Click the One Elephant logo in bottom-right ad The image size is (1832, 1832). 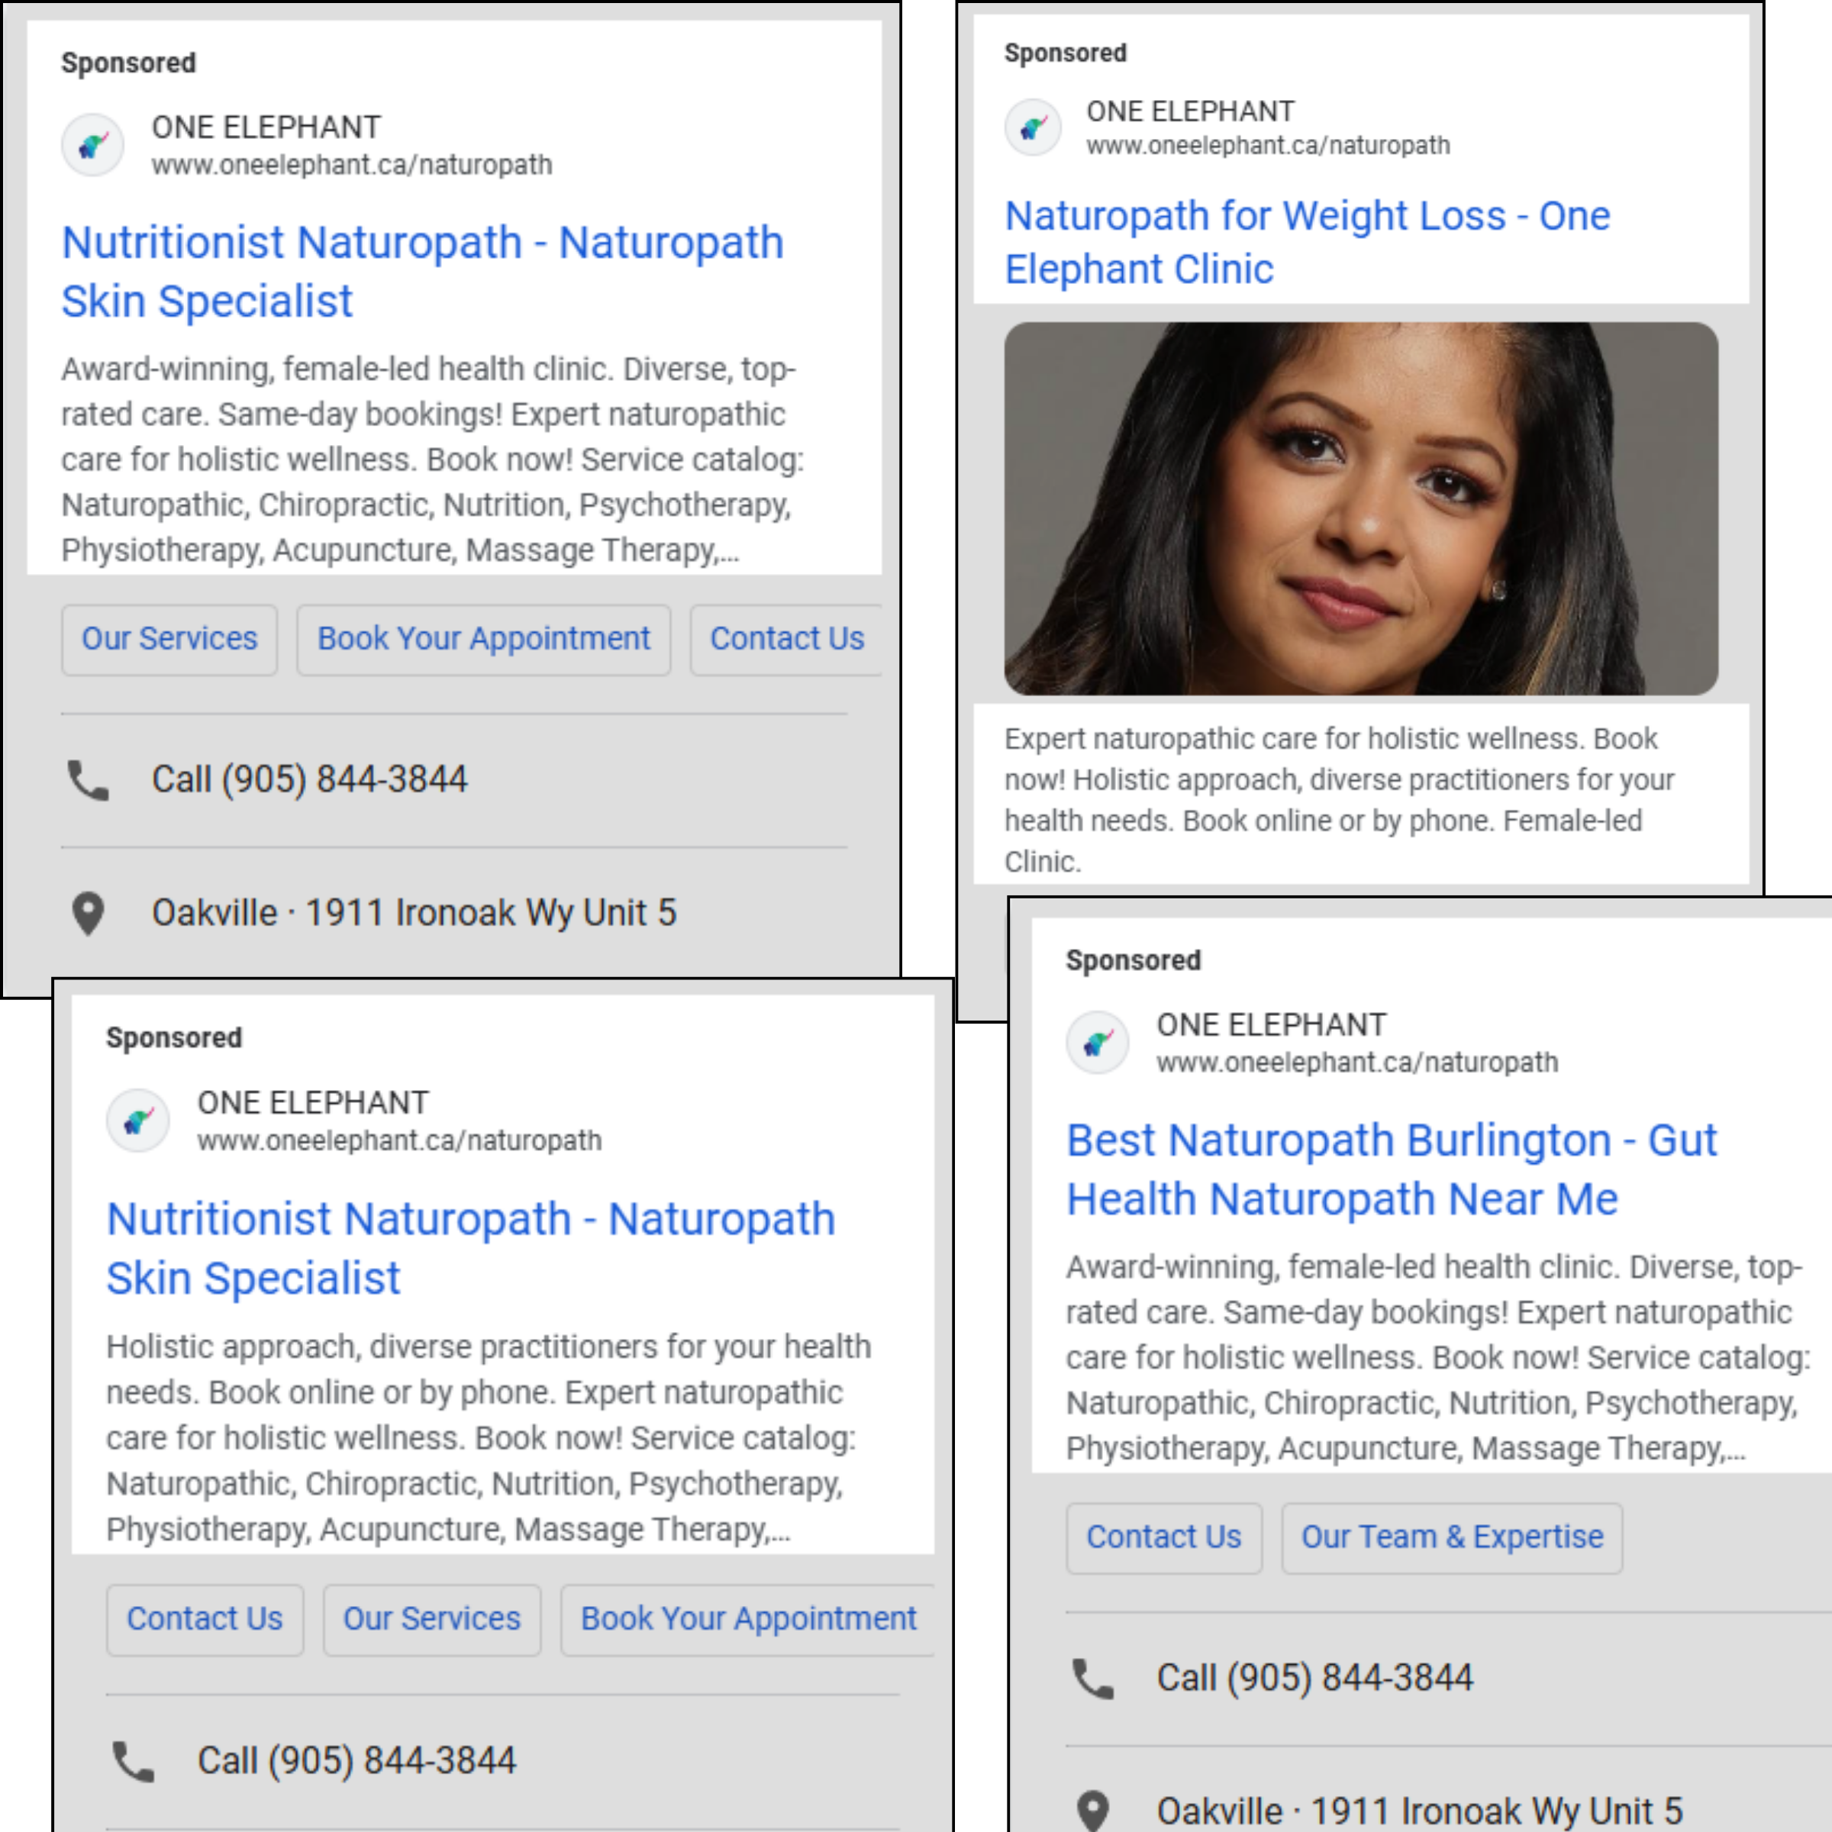1097,1042
